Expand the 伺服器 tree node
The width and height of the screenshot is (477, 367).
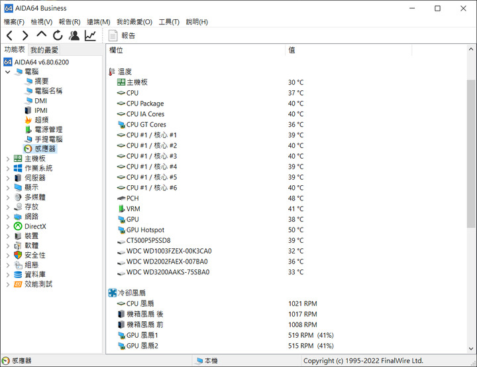8,178
